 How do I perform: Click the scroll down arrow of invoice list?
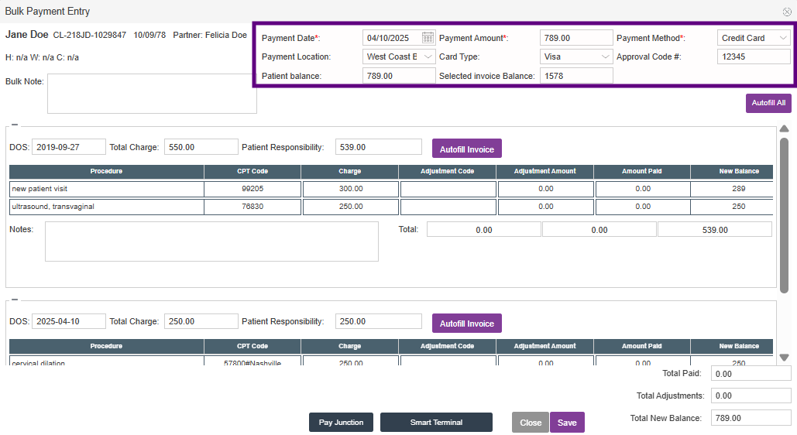[784, 358]
